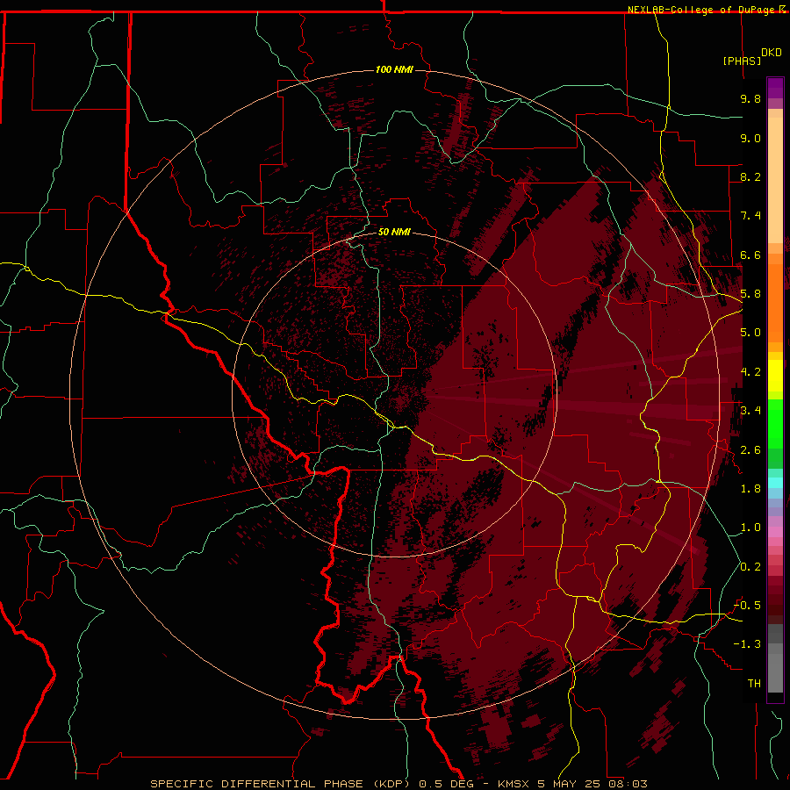Click the [PHAS] legend label
This screenshot has width=790, height=790.
pos(742,61)
